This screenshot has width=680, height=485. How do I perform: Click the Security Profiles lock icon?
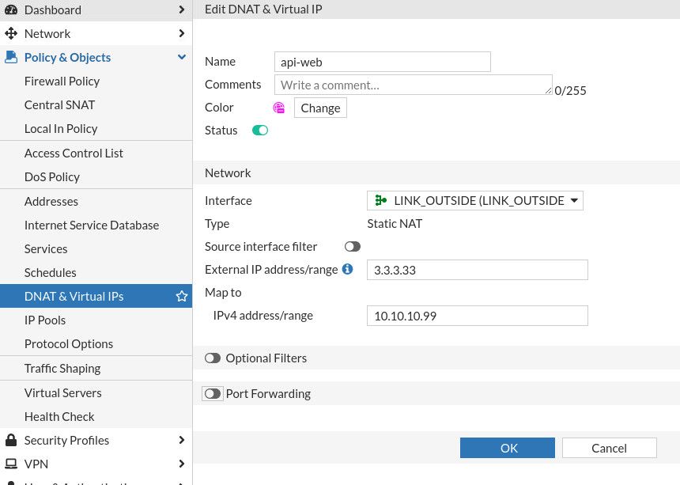pos(11,440)
